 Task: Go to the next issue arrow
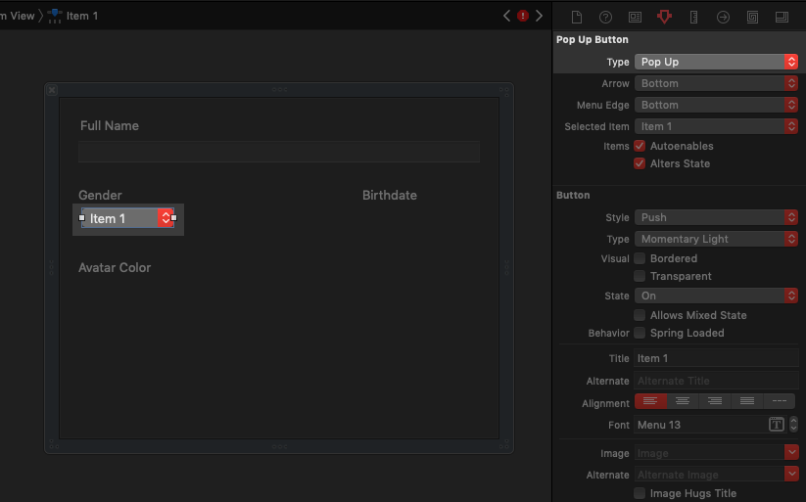click(x=540, y=16)
